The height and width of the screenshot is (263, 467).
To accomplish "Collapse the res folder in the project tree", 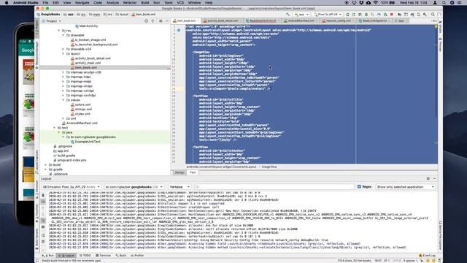I will point(58,31).
